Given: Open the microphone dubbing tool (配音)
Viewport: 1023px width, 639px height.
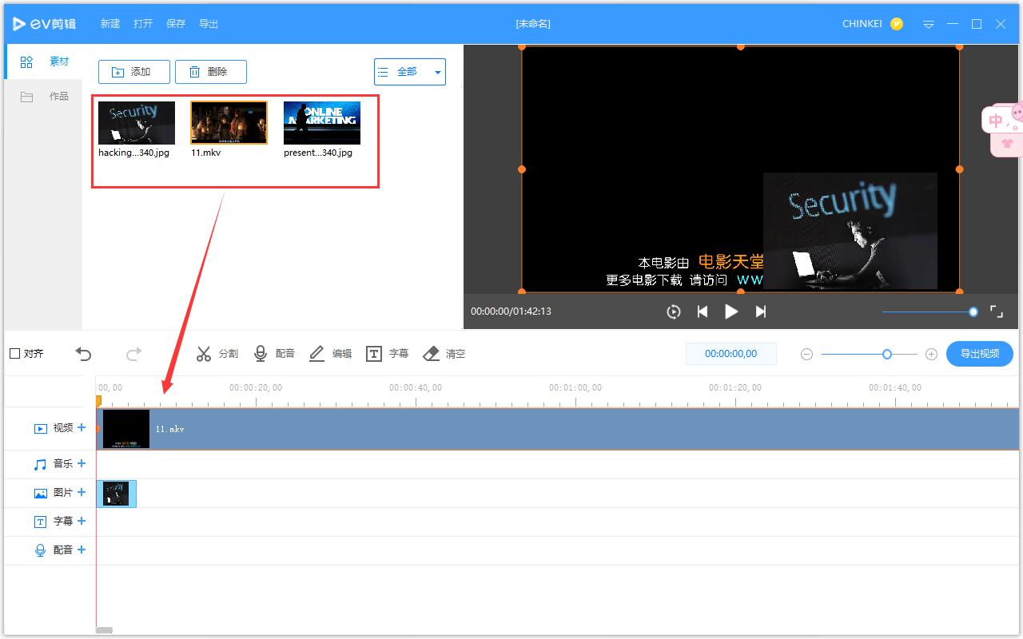Looking at the screenshot, I should pos(274,354).
